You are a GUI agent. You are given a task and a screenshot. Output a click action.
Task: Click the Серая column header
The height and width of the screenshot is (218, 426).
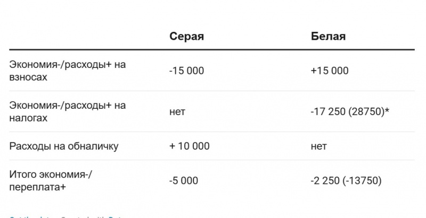(186, 37)
